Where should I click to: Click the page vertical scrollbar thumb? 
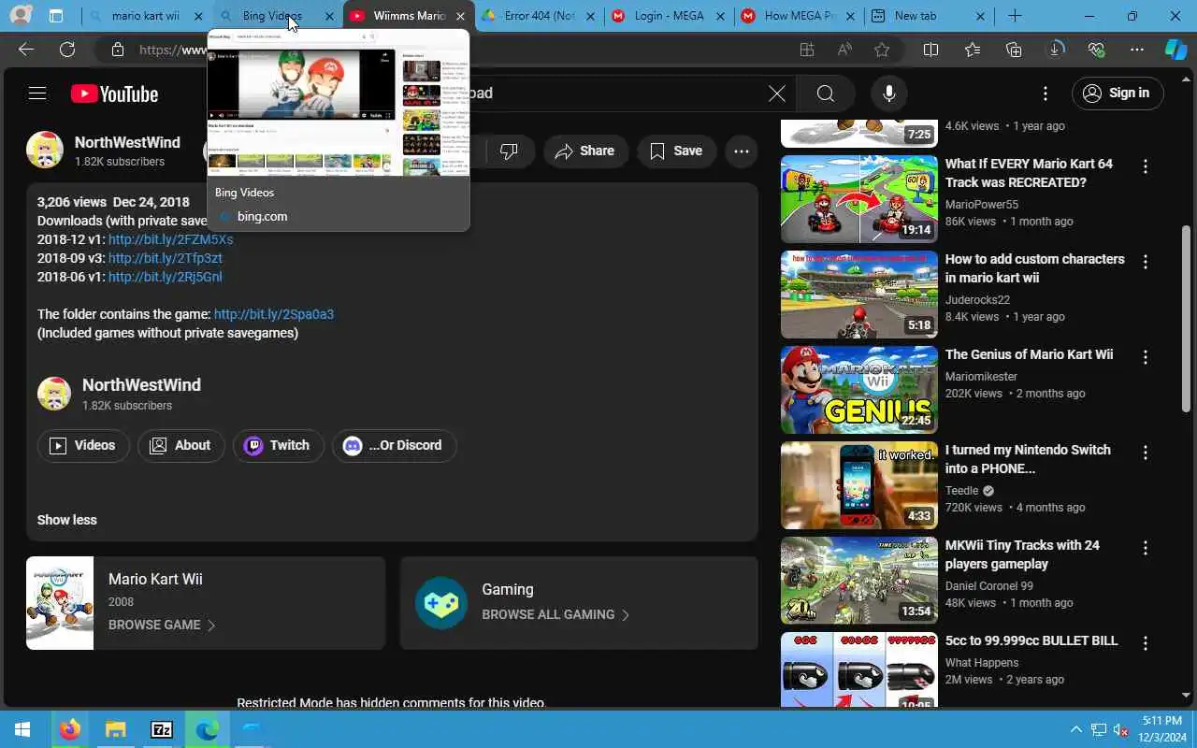(1187, 318)
